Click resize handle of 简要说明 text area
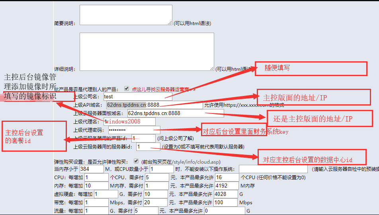The image size is (379, 215). pos(170,23)
